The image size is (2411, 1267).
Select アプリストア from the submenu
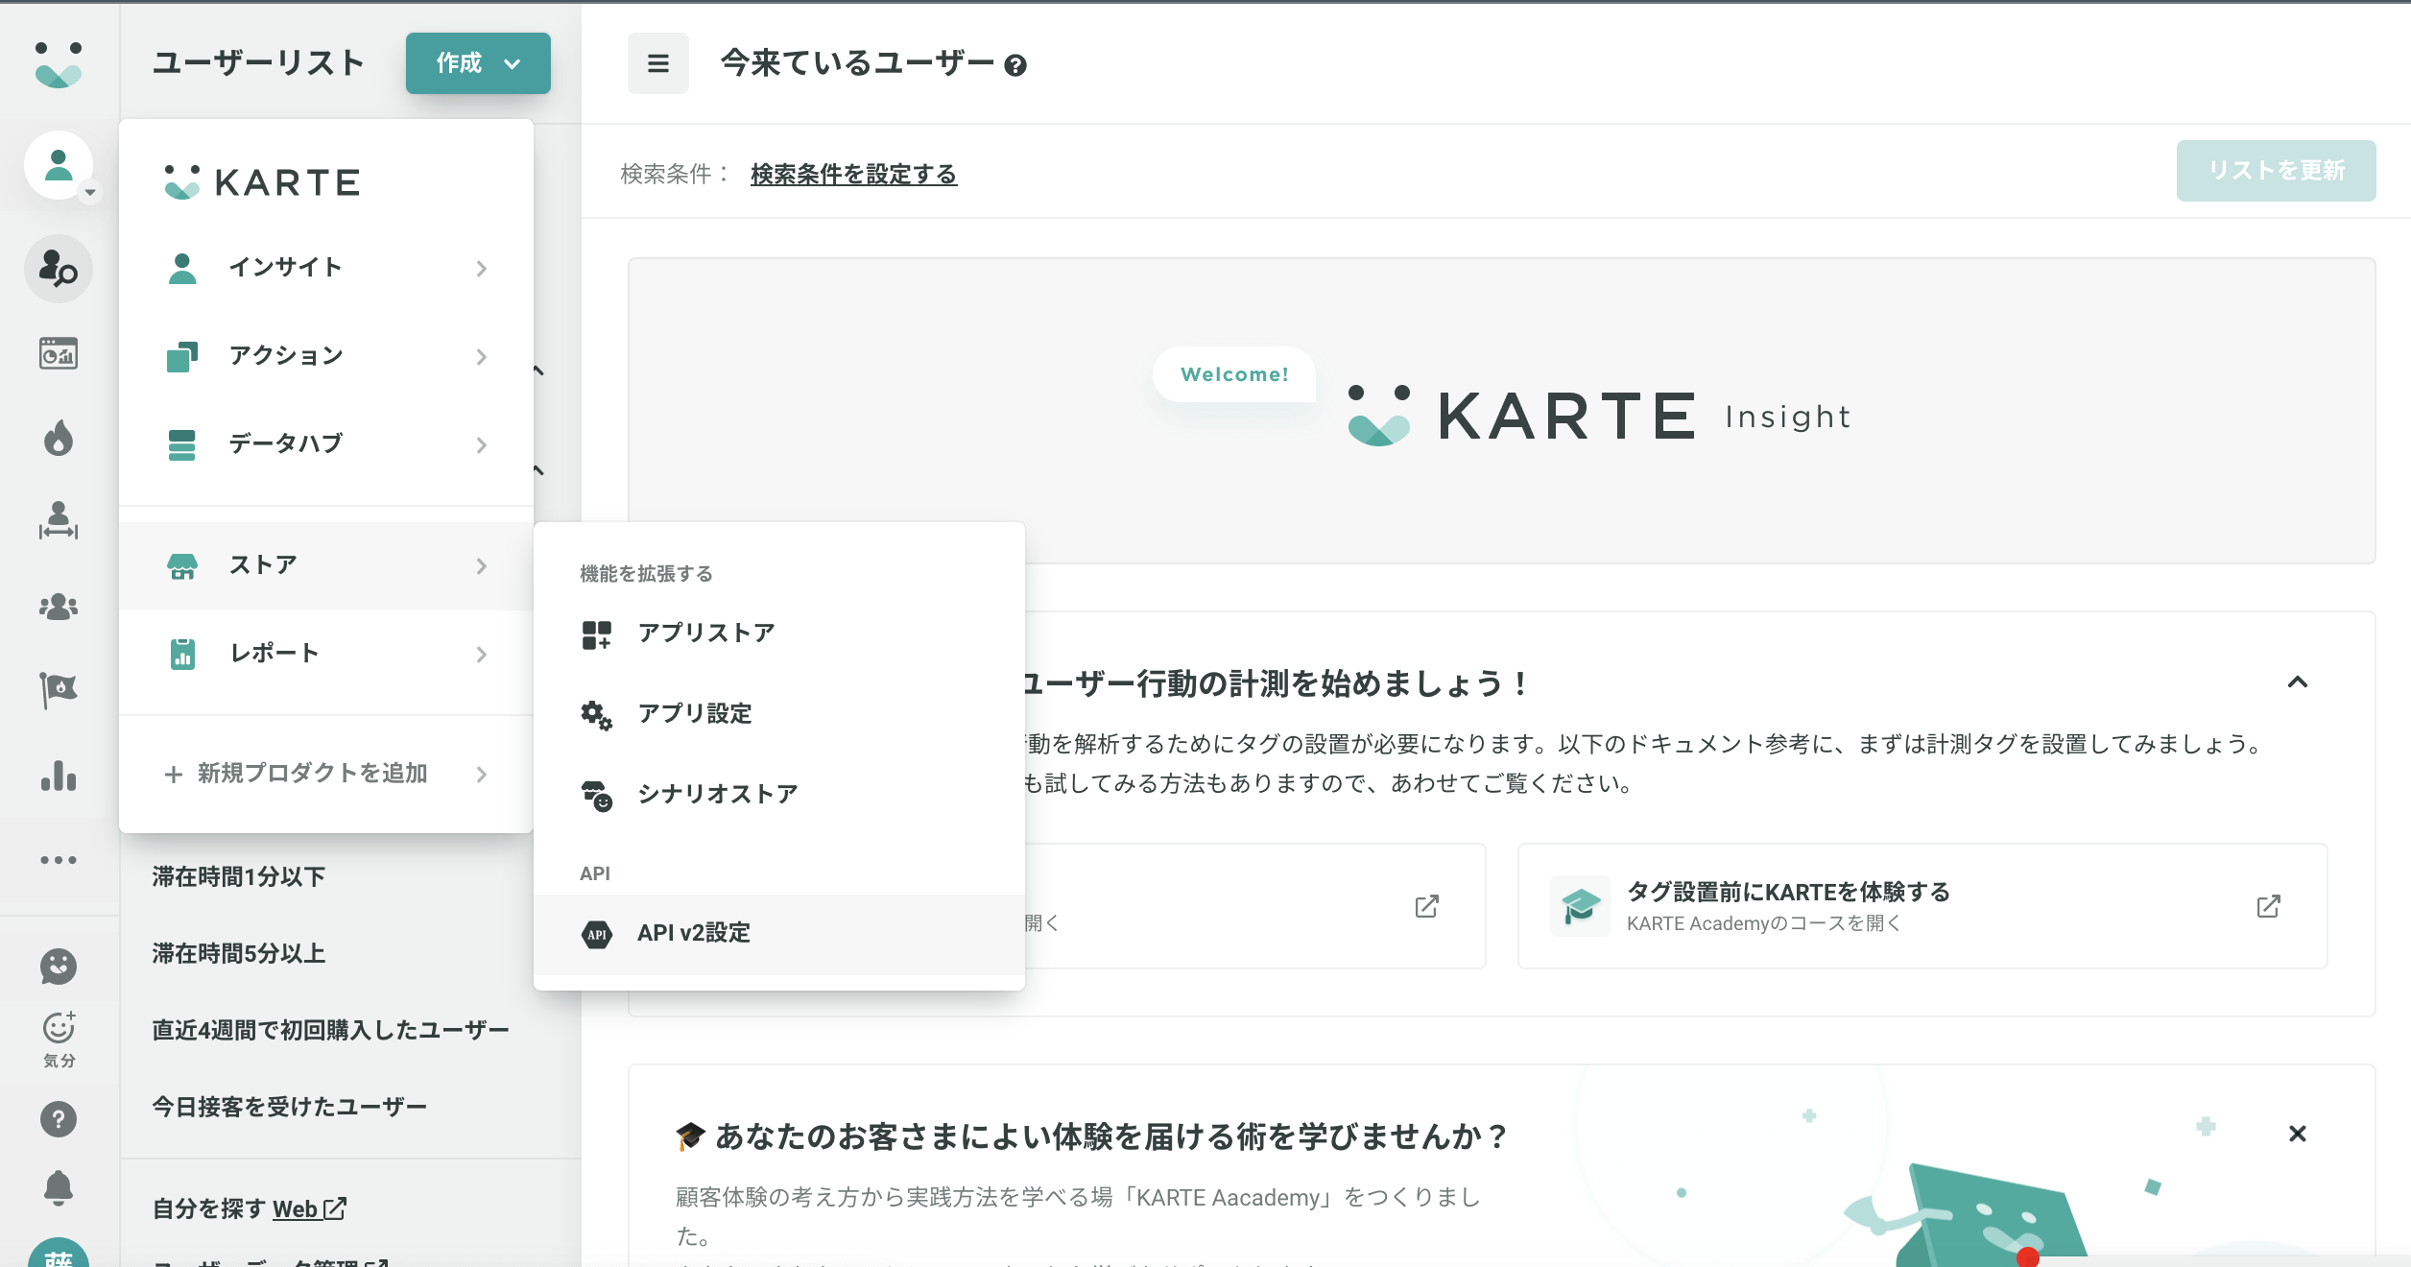(x=705, y=633)
